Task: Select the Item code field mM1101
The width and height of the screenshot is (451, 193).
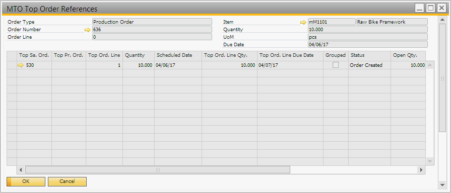Action: [332, 22]
